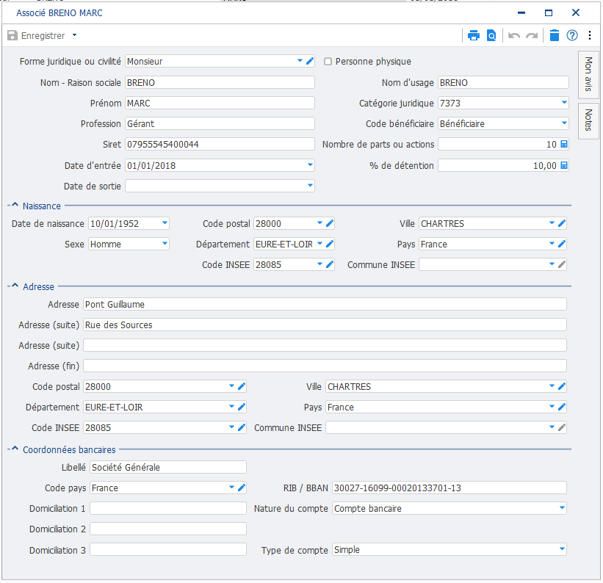Click the trash delete icon
The image size is (603, 583).
(555, 35)
